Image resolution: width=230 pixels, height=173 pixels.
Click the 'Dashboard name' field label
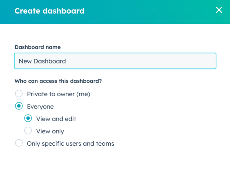click(x=37, y=47)
